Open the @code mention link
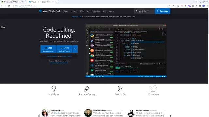 57,113
